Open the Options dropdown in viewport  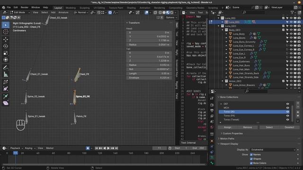click(x=171, y=17)
